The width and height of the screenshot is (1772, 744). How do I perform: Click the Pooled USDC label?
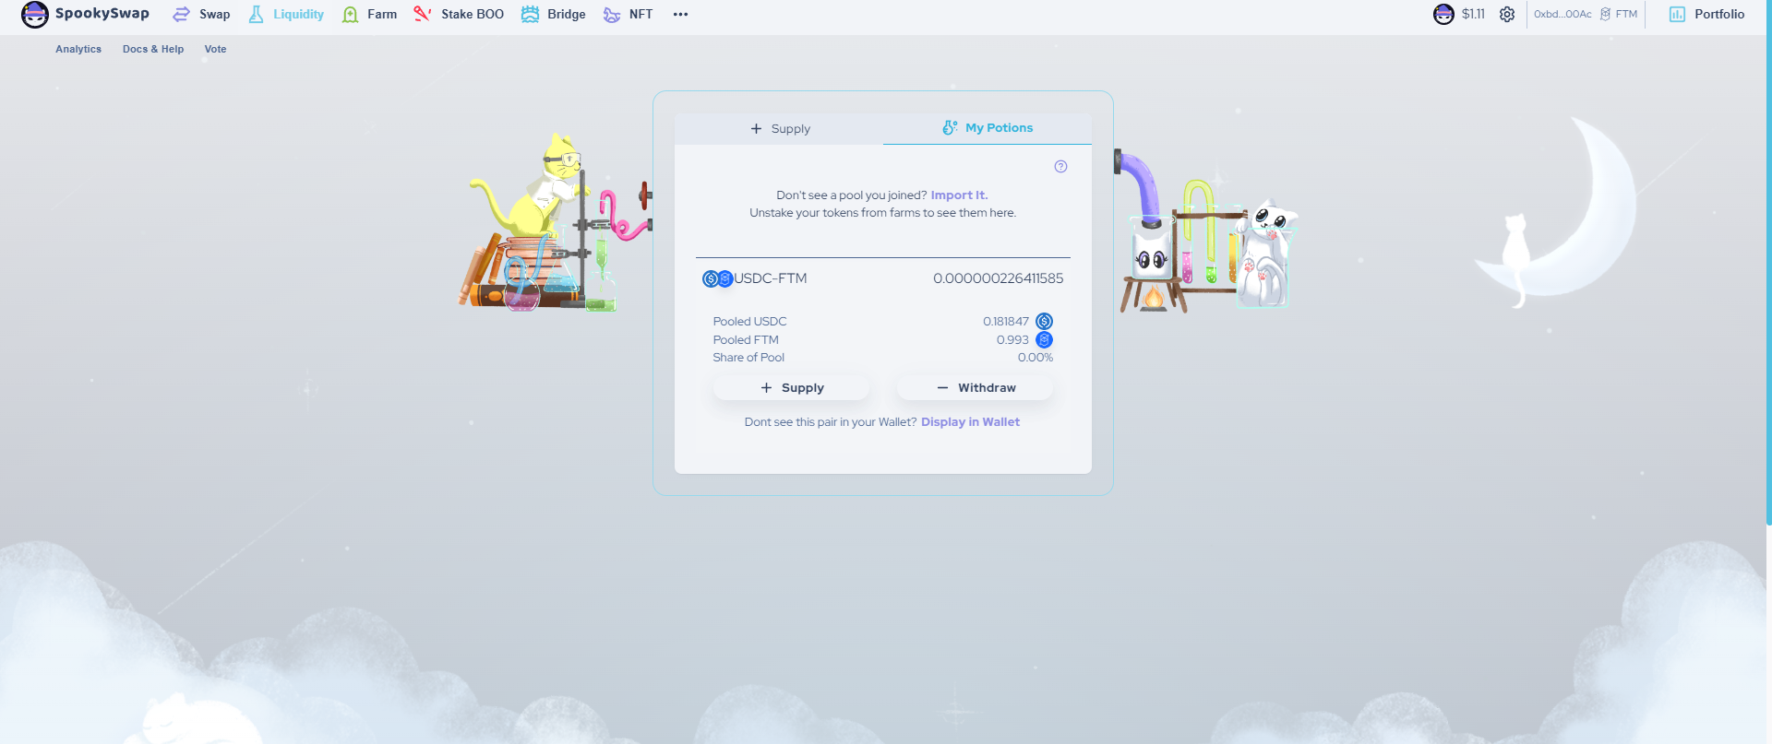(x=749, y=322)
